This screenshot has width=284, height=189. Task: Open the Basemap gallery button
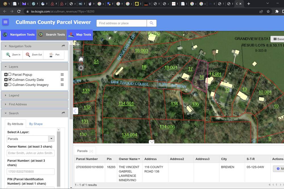[x=278, y=39]
